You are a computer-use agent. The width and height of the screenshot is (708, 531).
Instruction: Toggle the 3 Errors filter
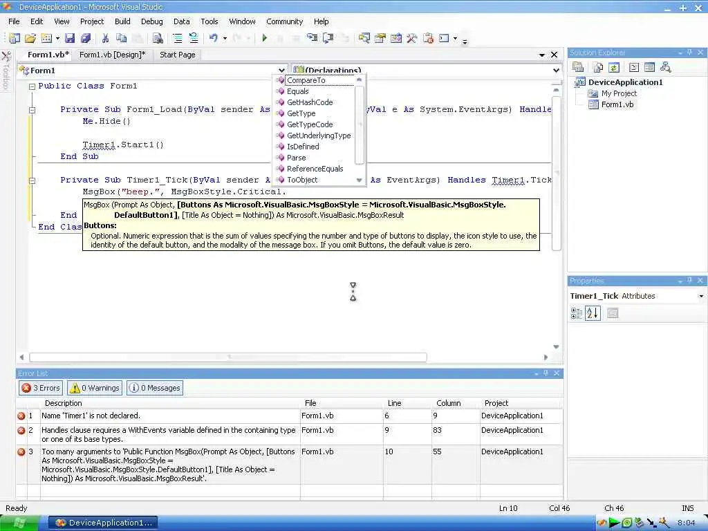(x=41, y=388)
